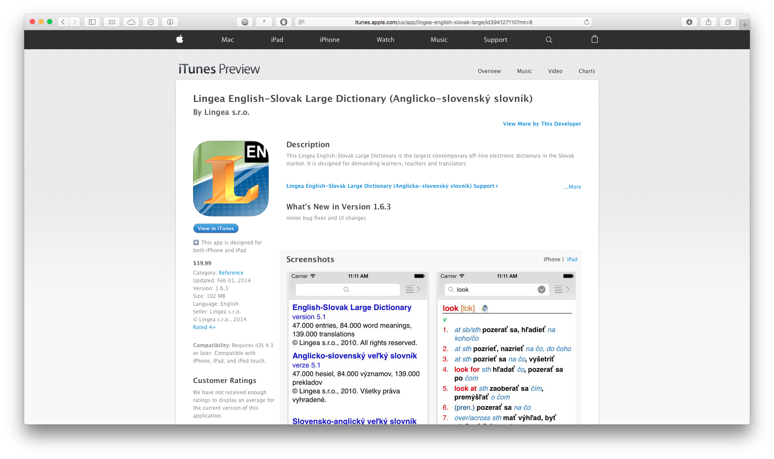Open the Share button in Safari toolbar
774x459 pixels.
tap(708, 22)
